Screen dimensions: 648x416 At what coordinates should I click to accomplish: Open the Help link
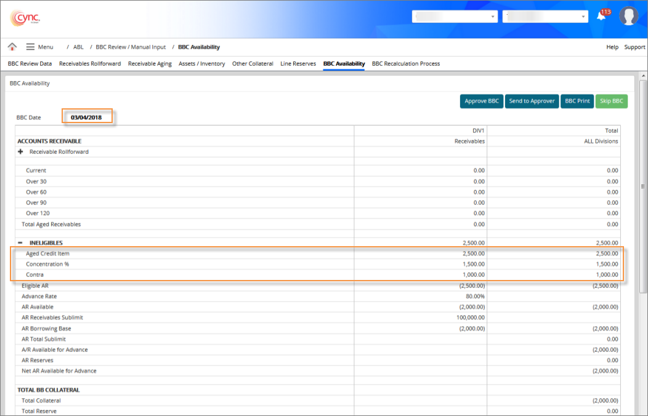pos(612,47)
